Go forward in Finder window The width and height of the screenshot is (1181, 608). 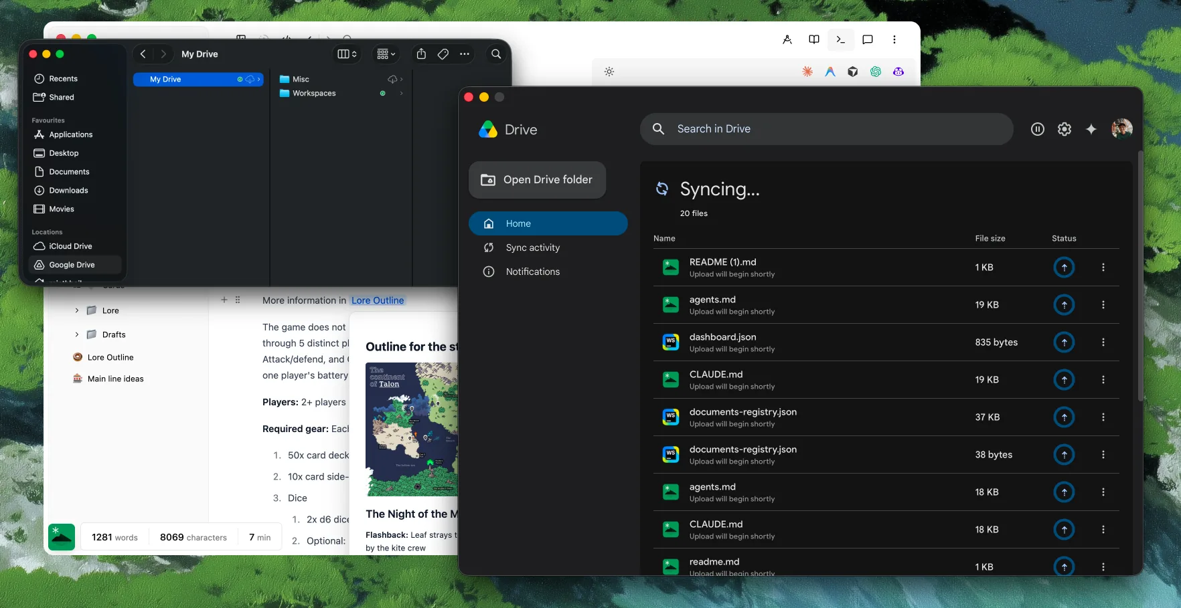click(163, 54)
